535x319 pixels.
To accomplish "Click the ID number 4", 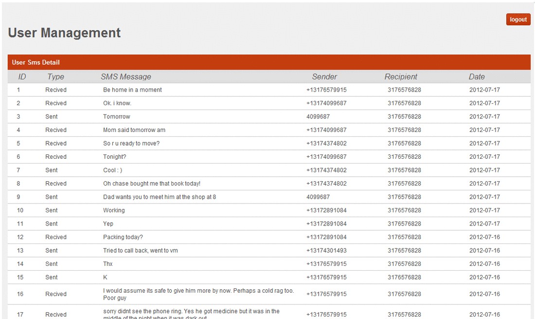I will (18, 130).
